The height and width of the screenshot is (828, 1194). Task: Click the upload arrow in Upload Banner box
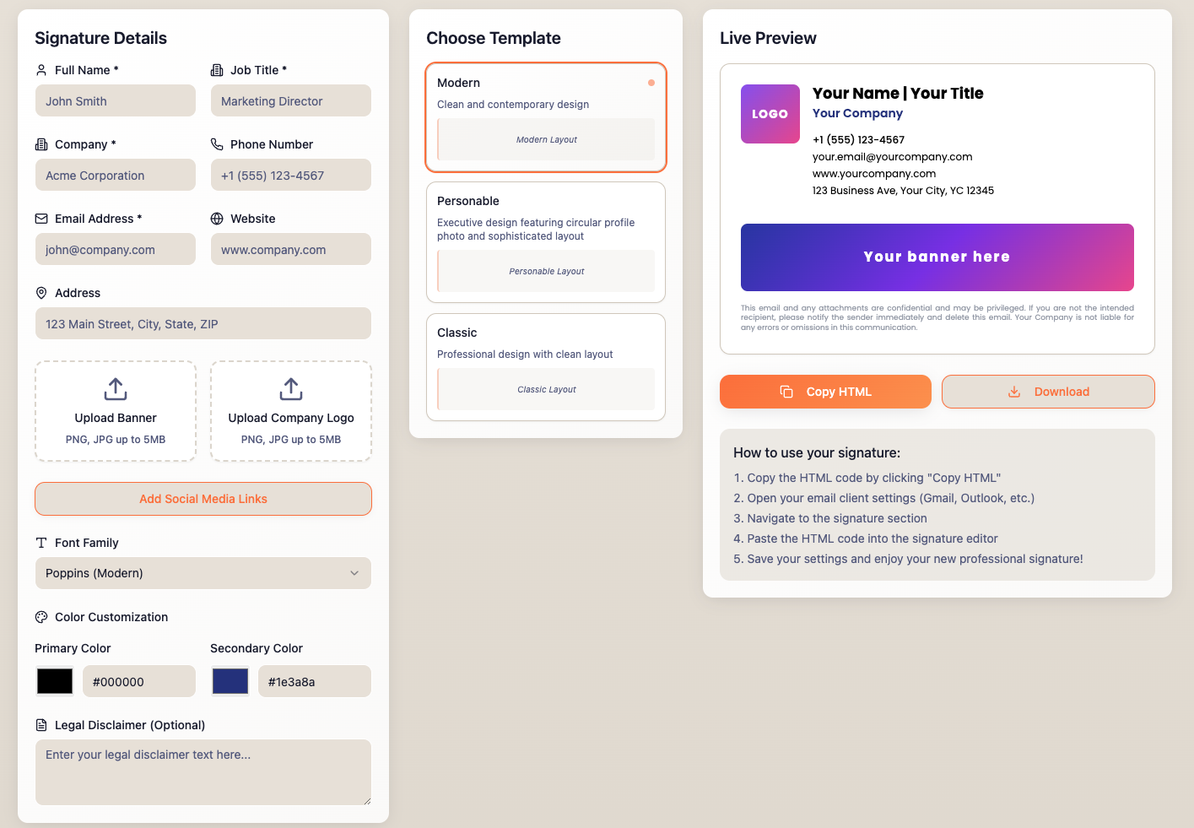(x=115, y=389)
